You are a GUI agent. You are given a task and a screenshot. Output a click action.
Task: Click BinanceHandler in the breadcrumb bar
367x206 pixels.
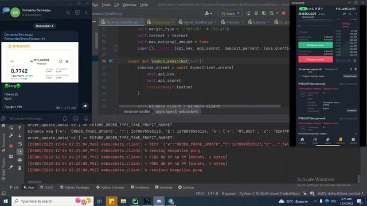(x=137, y=112)
